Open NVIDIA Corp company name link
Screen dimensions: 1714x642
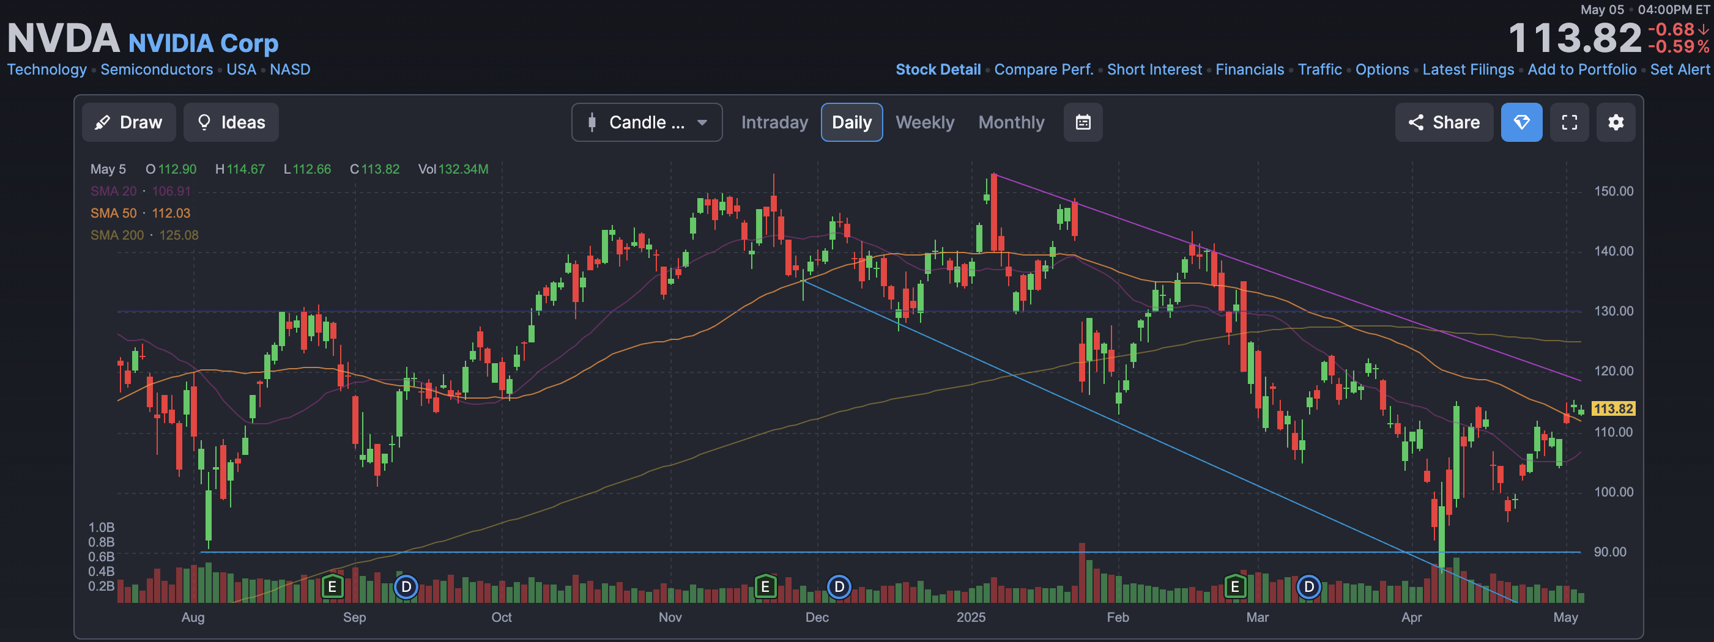click(x=203, y=43)
